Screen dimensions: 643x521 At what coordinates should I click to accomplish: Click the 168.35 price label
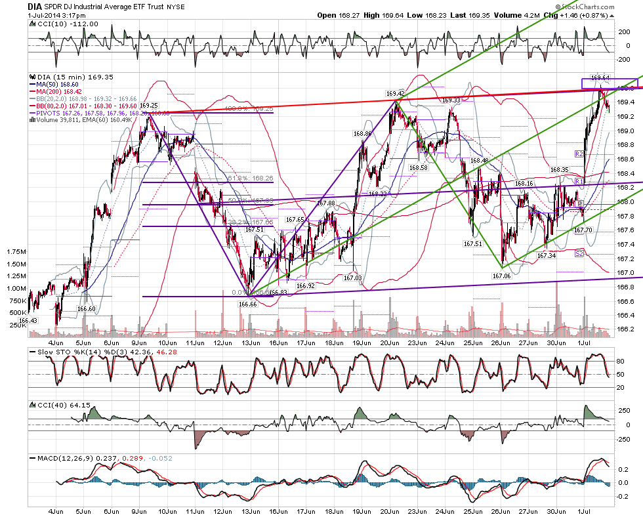[559, 169]
